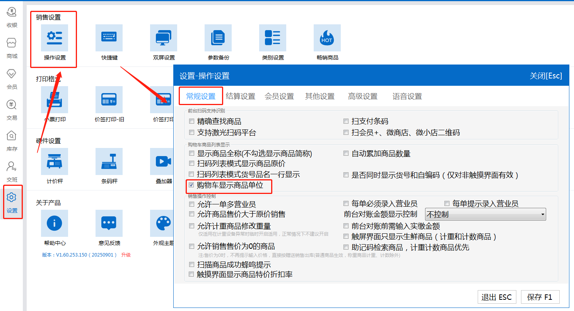Open the 操作设置 icon
This screenshot has height=311, width=574.
coord(55,38)
